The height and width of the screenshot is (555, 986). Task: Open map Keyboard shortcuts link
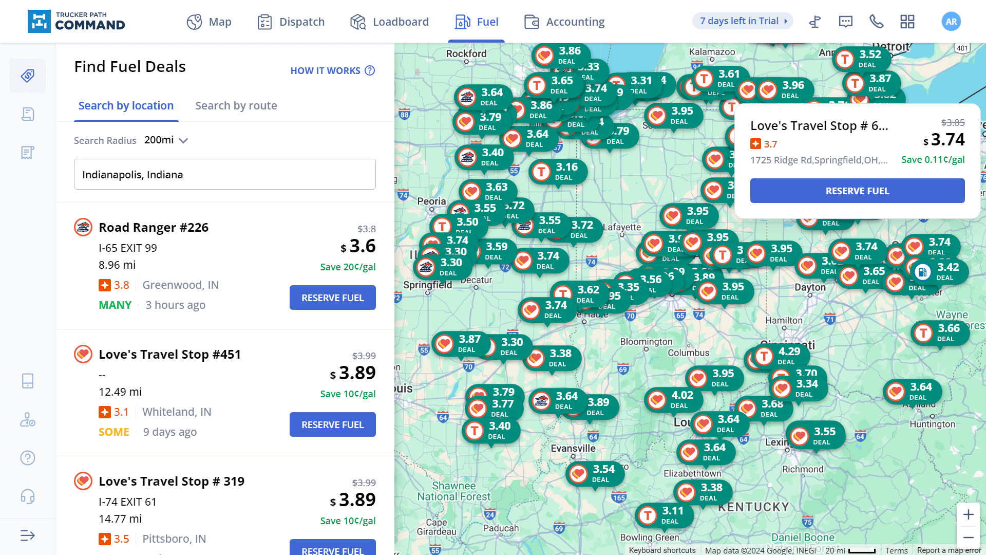pyautogui.click(x=662, y=550)
